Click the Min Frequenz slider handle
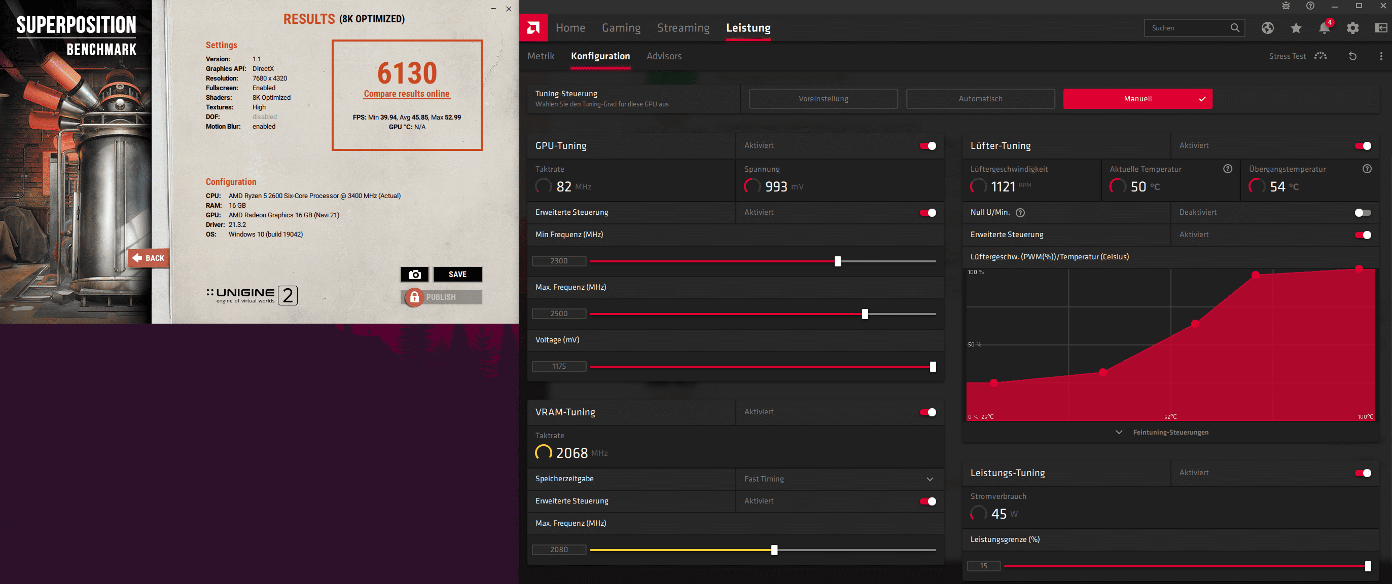This screenshot has height=584, width=1392. pyautogui.click(x=838, y=261)
